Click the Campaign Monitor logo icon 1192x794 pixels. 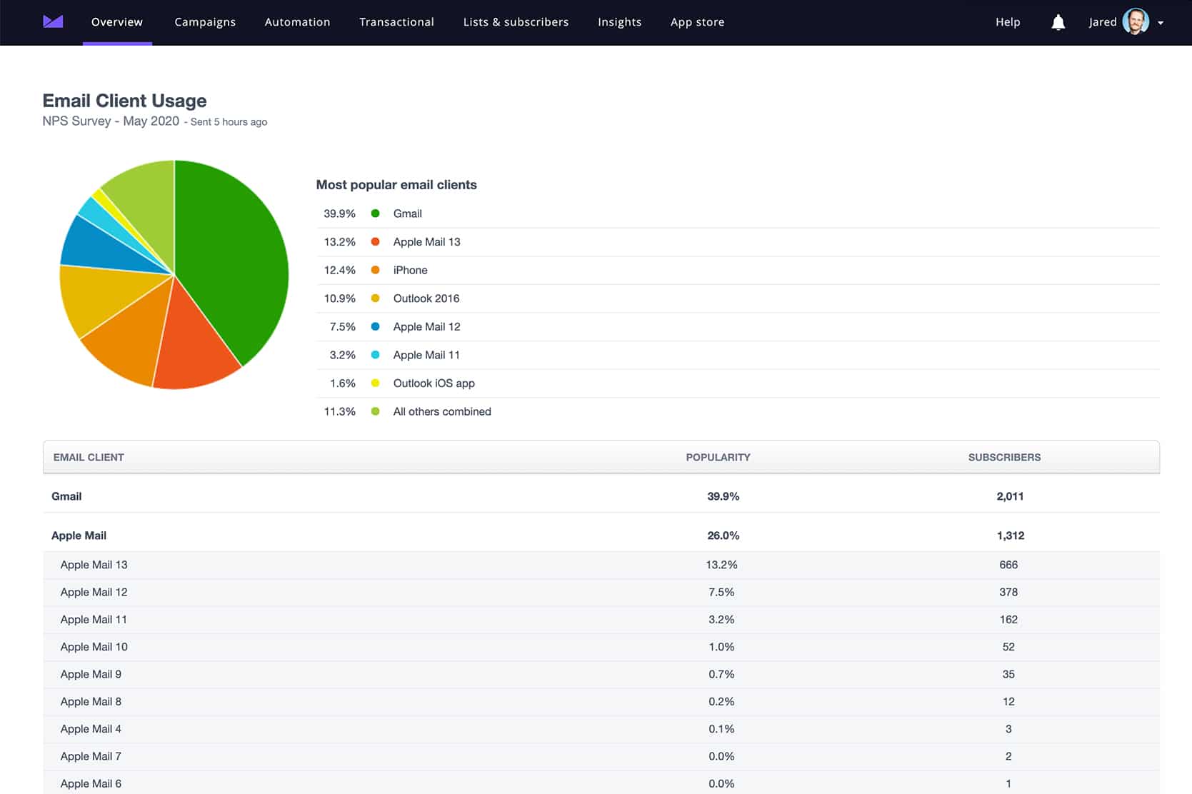pyautogui.click(x=53, y=21)
